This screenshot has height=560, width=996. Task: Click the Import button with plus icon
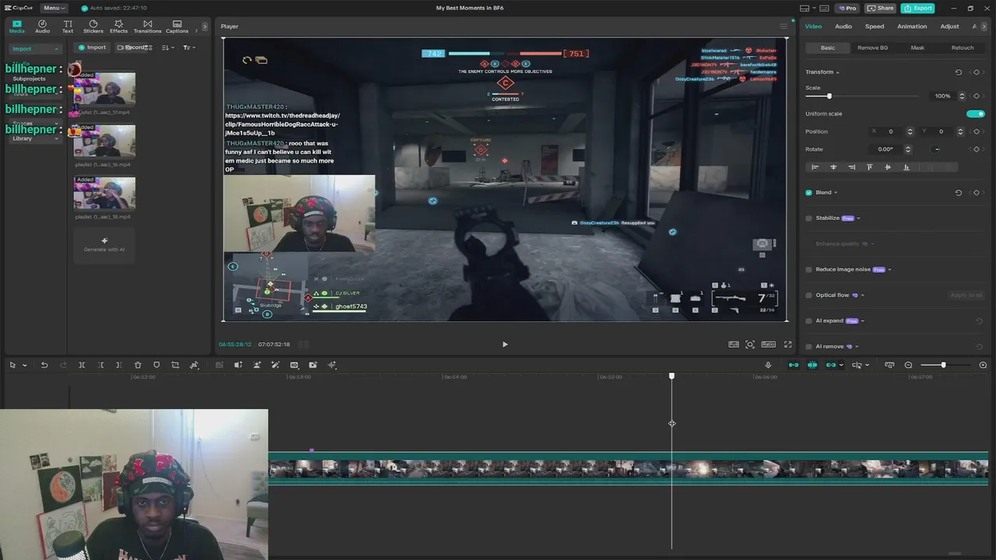(x=92, y=47)
